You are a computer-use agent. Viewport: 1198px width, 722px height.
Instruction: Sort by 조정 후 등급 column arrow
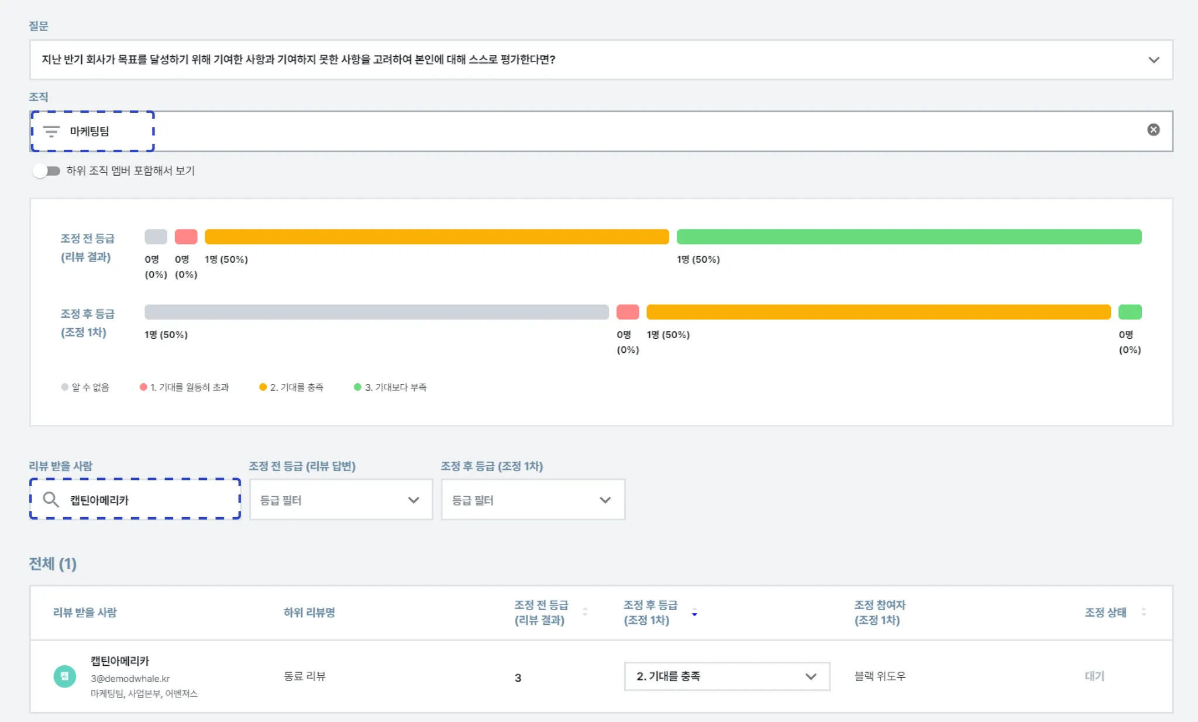694,613
